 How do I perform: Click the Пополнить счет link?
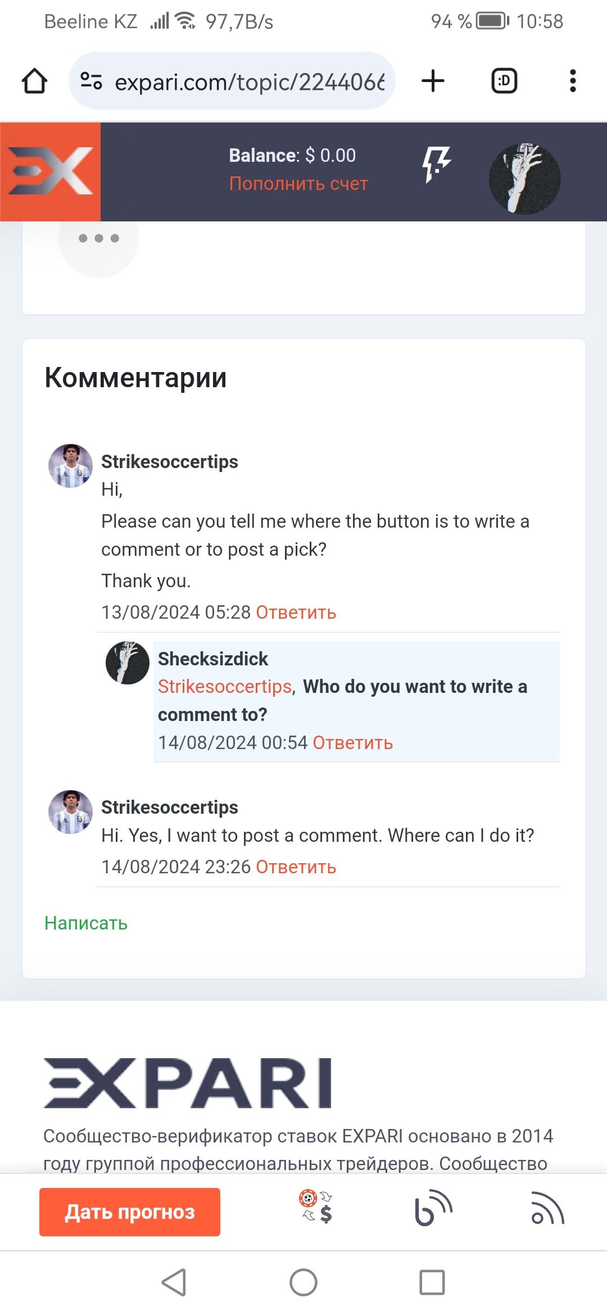298,184
